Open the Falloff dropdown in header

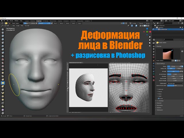74,23
